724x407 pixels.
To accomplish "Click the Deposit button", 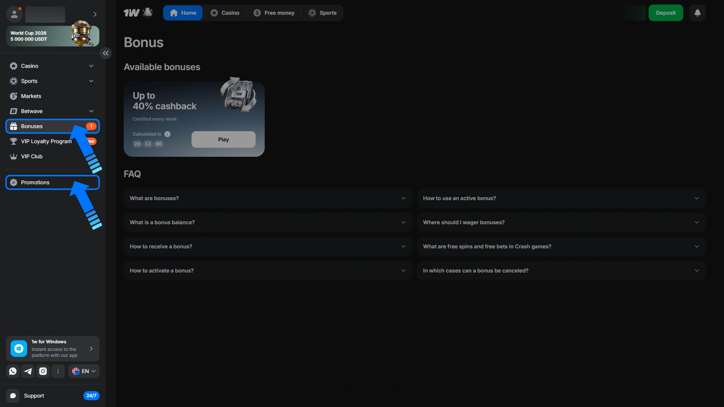I will click(x=666, y=13).
